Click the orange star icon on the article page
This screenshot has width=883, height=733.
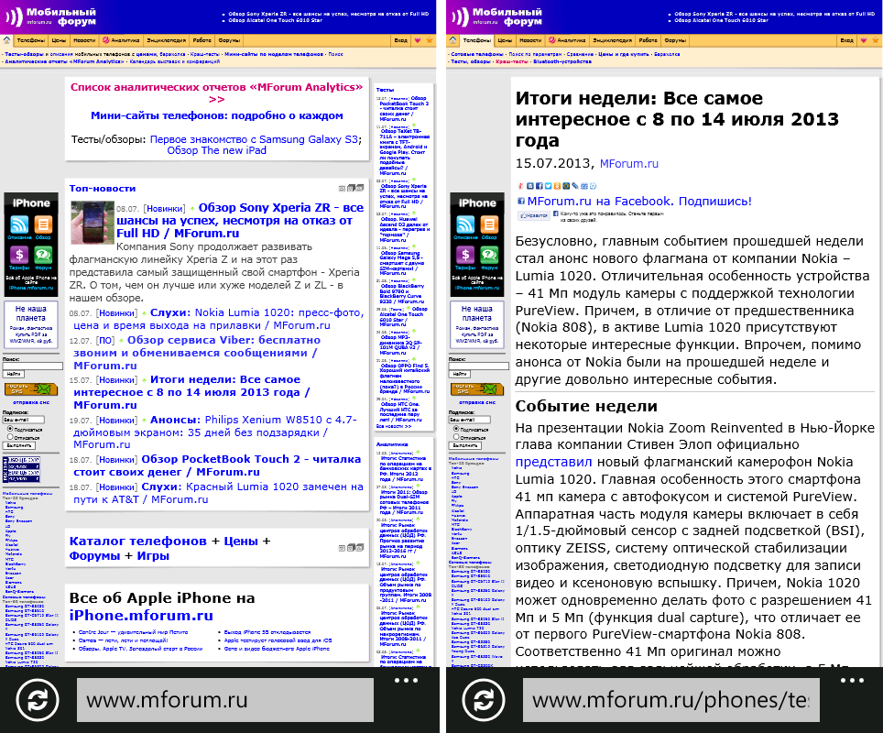pyautogui.click(x=876, y=40)
